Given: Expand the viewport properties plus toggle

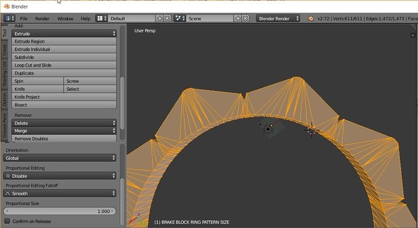Looking at the screenshot, I should pos(413,35).
